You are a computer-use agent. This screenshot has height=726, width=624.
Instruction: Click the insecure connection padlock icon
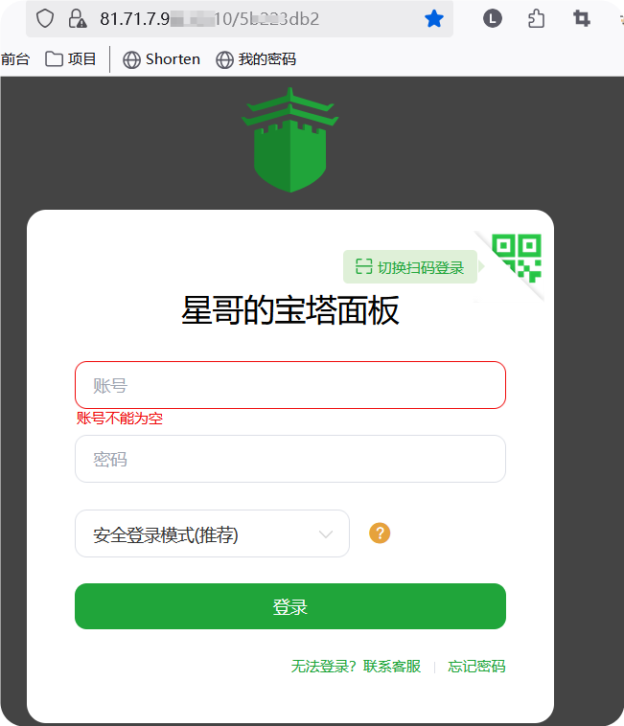pos(77,19)
